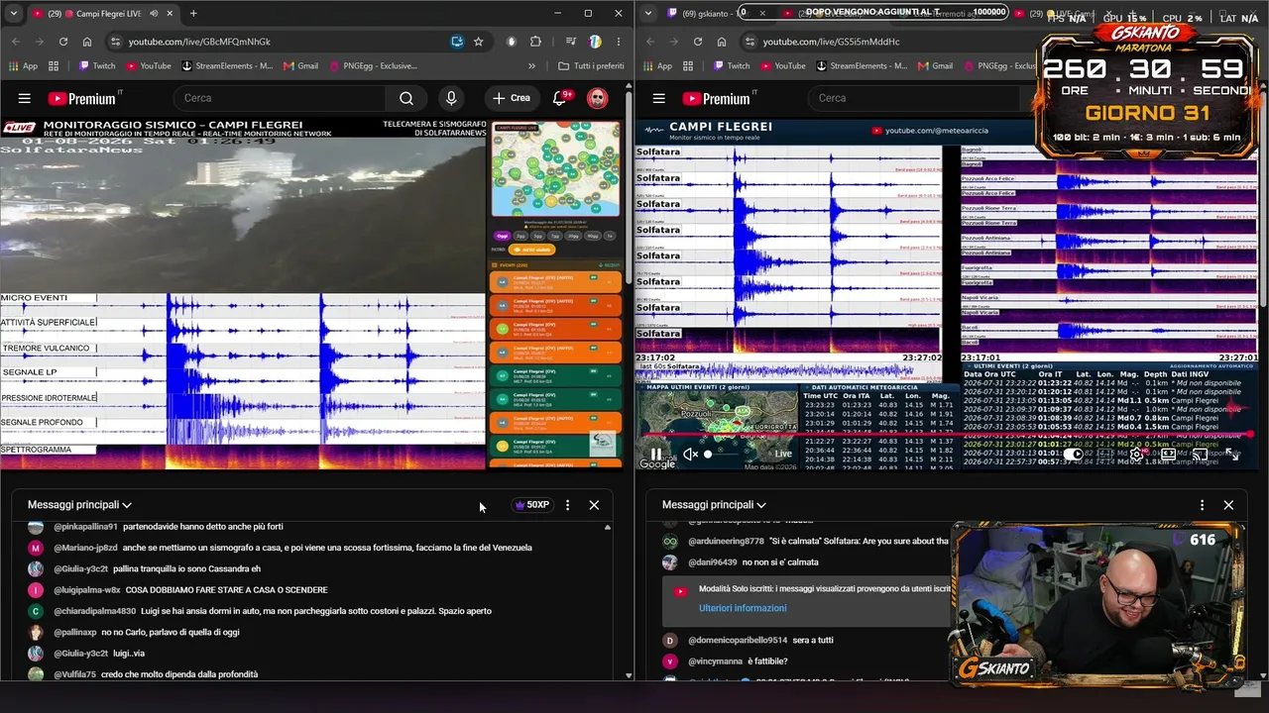The width and height of the screenshot is (1269, 713).
Task: Close the right live chat panel
Action: tap(1228, 505)
